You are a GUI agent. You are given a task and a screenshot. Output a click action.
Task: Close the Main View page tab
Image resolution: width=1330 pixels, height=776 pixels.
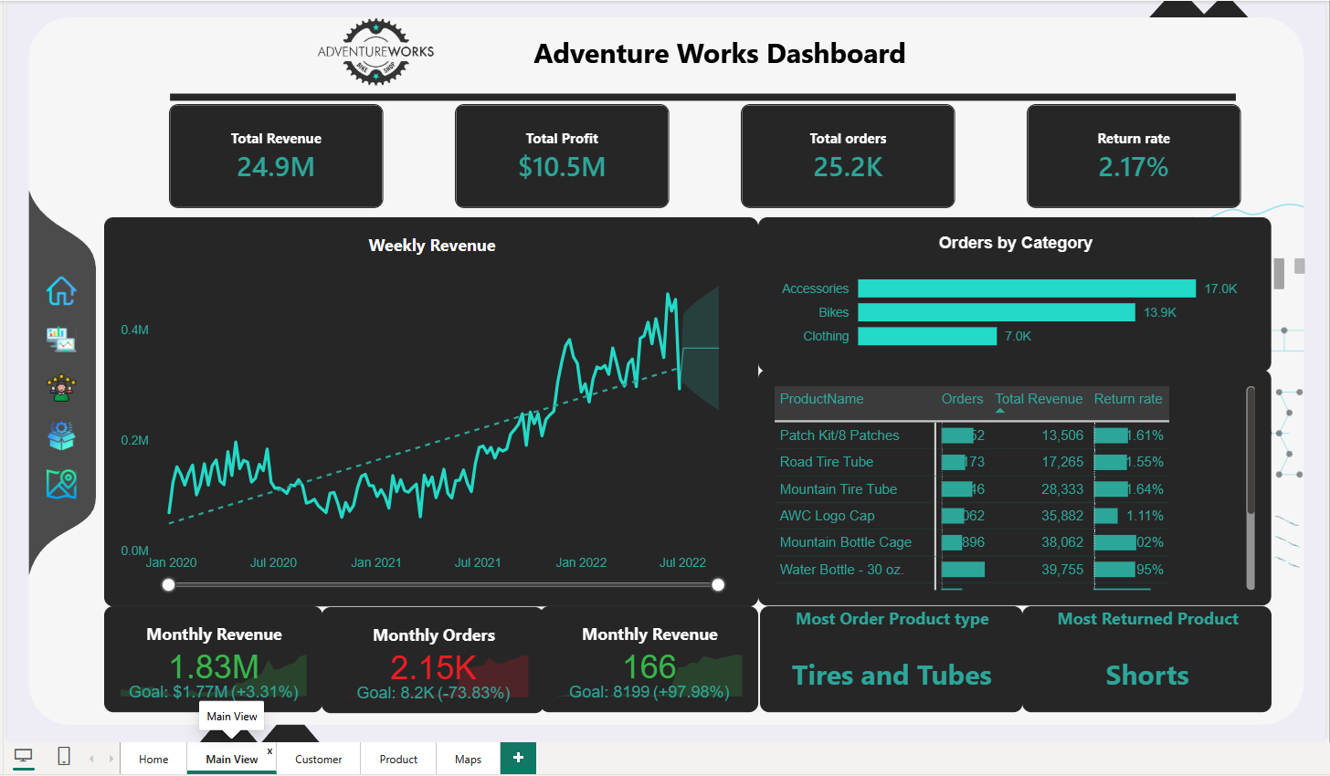click(x=269, y=750)
